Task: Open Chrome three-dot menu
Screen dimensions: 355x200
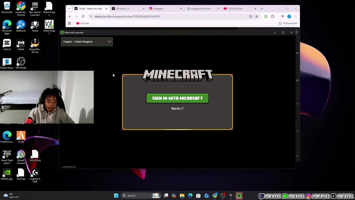Action: (x=296, y=16)
